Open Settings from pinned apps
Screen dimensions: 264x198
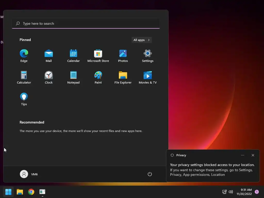[x=148, y=56]
